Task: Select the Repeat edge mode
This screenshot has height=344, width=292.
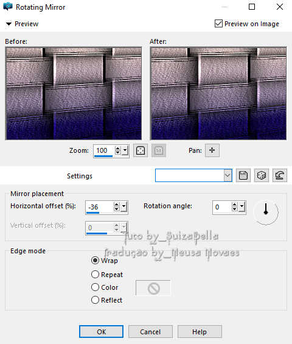Action: (95, 274)
